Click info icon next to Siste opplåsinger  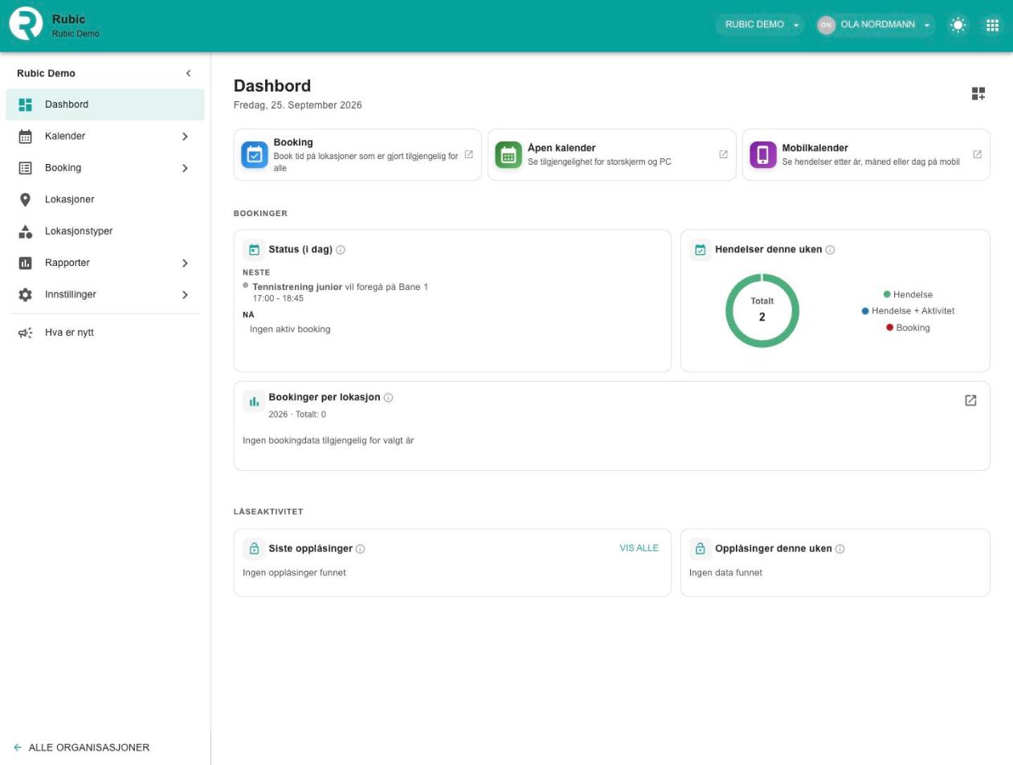pyautogui.click(x=361, y=549)
